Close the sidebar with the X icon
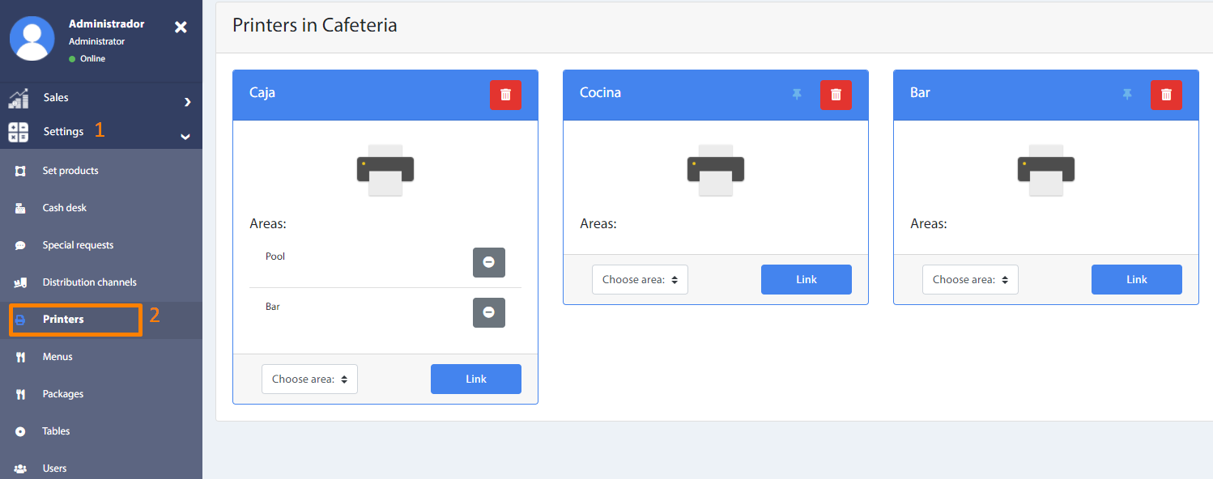1213x479 pixels. tap(181, 28)
